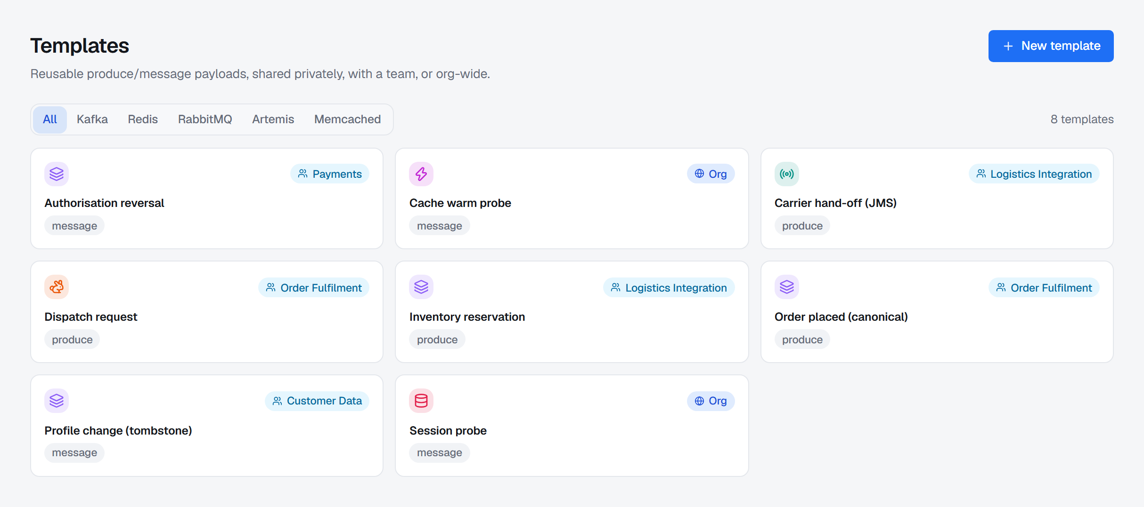Click the message tag on Cache warm probe
The width and height of the screenshot is (1144, 507).
tap(440, 226)
